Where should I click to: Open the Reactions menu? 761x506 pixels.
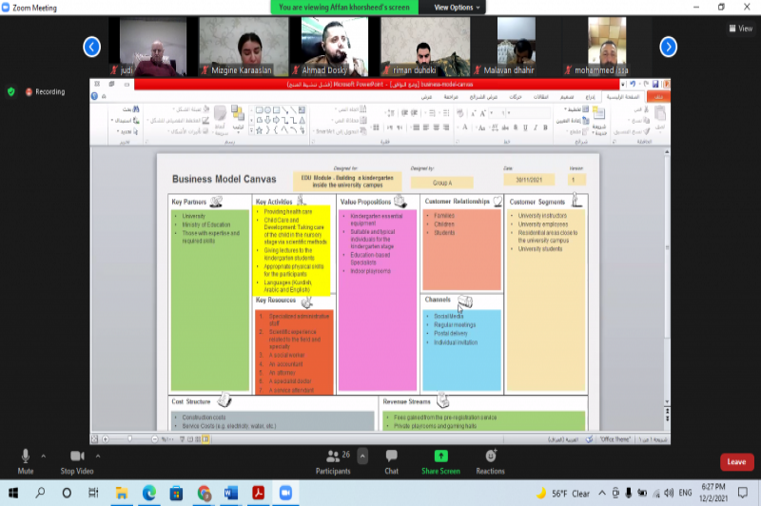click(x=490, y=457)
